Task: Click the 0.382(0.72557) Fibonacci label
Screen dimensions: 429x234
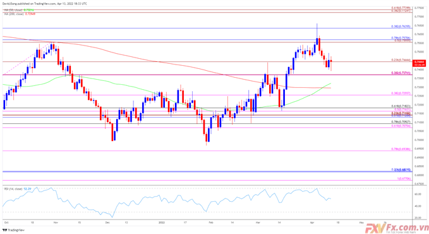Action: (401, 94)
